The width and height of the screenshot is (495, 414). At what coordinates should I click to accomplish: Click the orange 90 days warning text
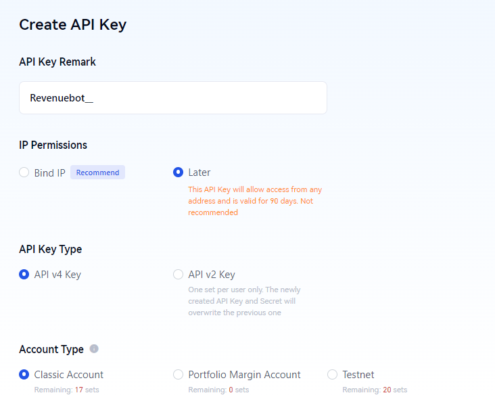(255, 201)
